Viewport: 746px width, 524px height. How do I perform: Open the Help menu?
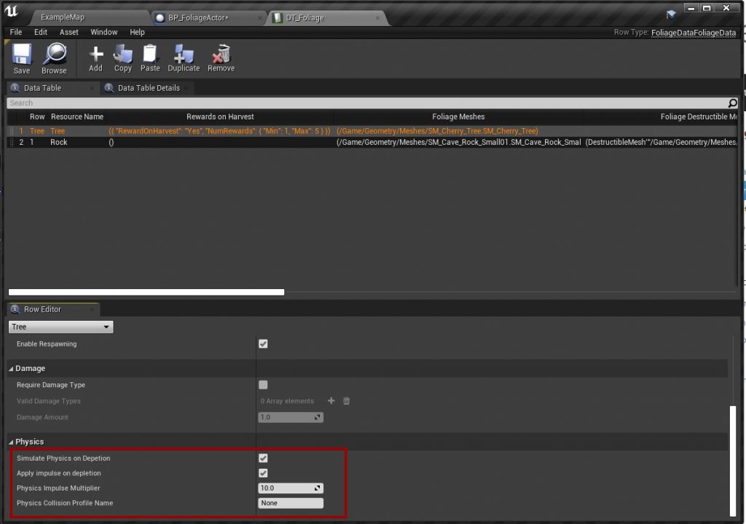(137, 32)
